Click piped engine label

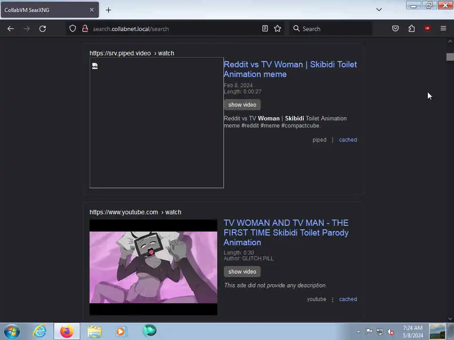tap(319, 140)
